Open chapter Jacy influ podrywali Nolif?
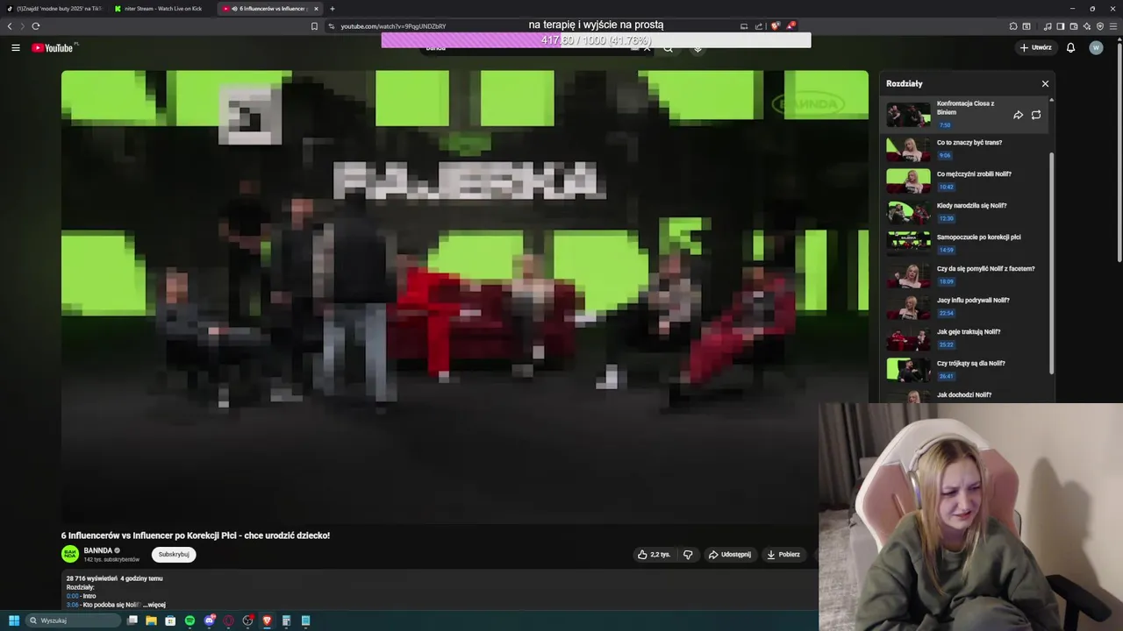The image size is (1123, 631). (965, 307)
